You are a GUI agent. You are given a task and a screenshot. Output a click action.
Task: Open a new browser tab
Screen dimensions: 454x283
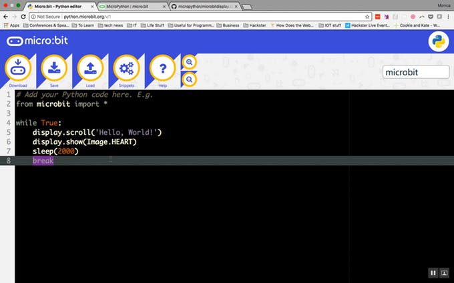(x=246, y=7)
